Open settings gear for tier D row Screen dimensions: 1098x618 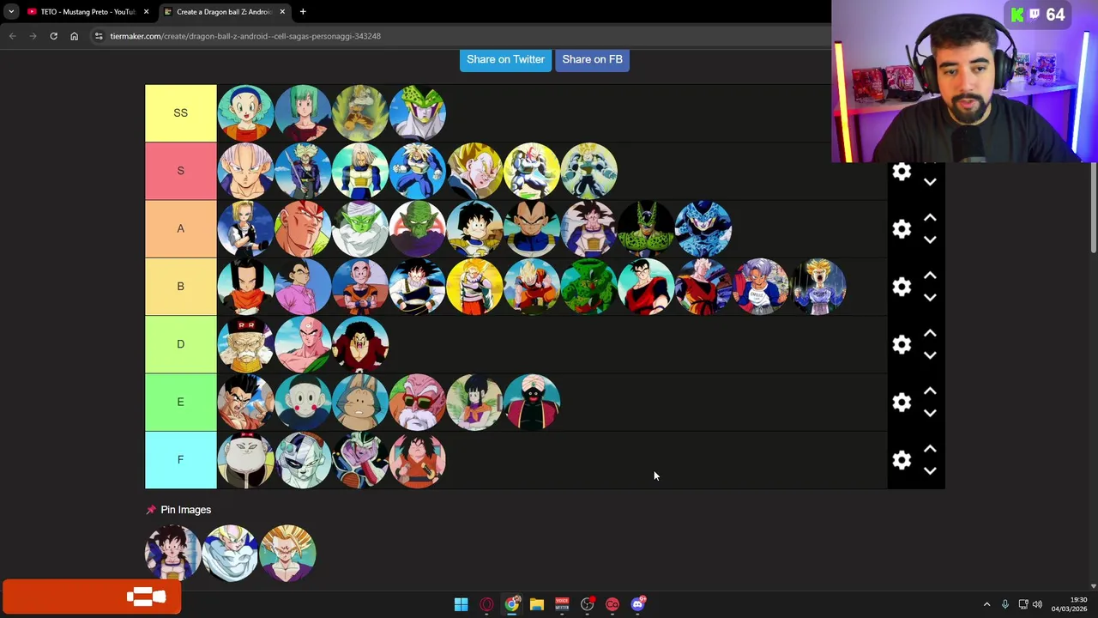[x=902, y=344]
